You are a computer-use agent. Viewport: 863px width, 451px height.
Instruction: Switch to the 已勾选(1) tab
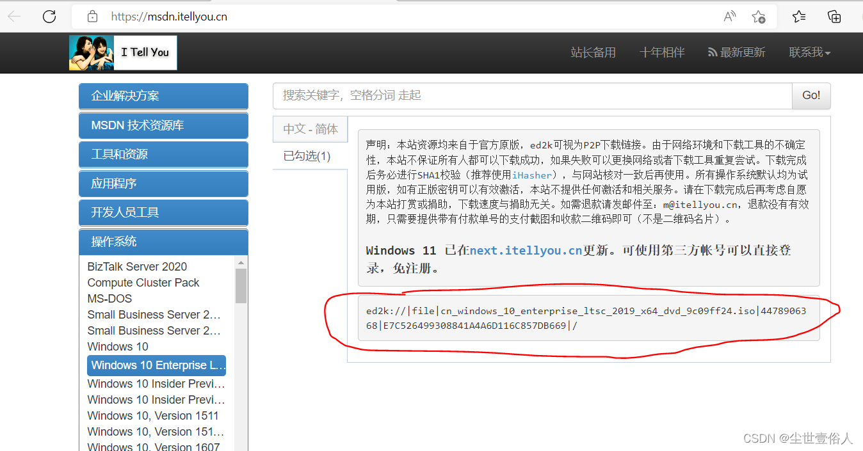click(307, 156)
